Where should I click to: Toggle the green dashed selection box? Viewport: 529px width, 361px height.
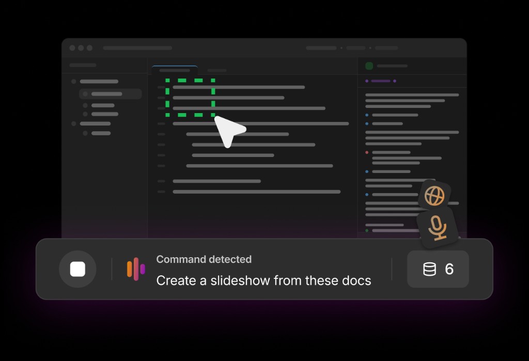tap(190, 97)
